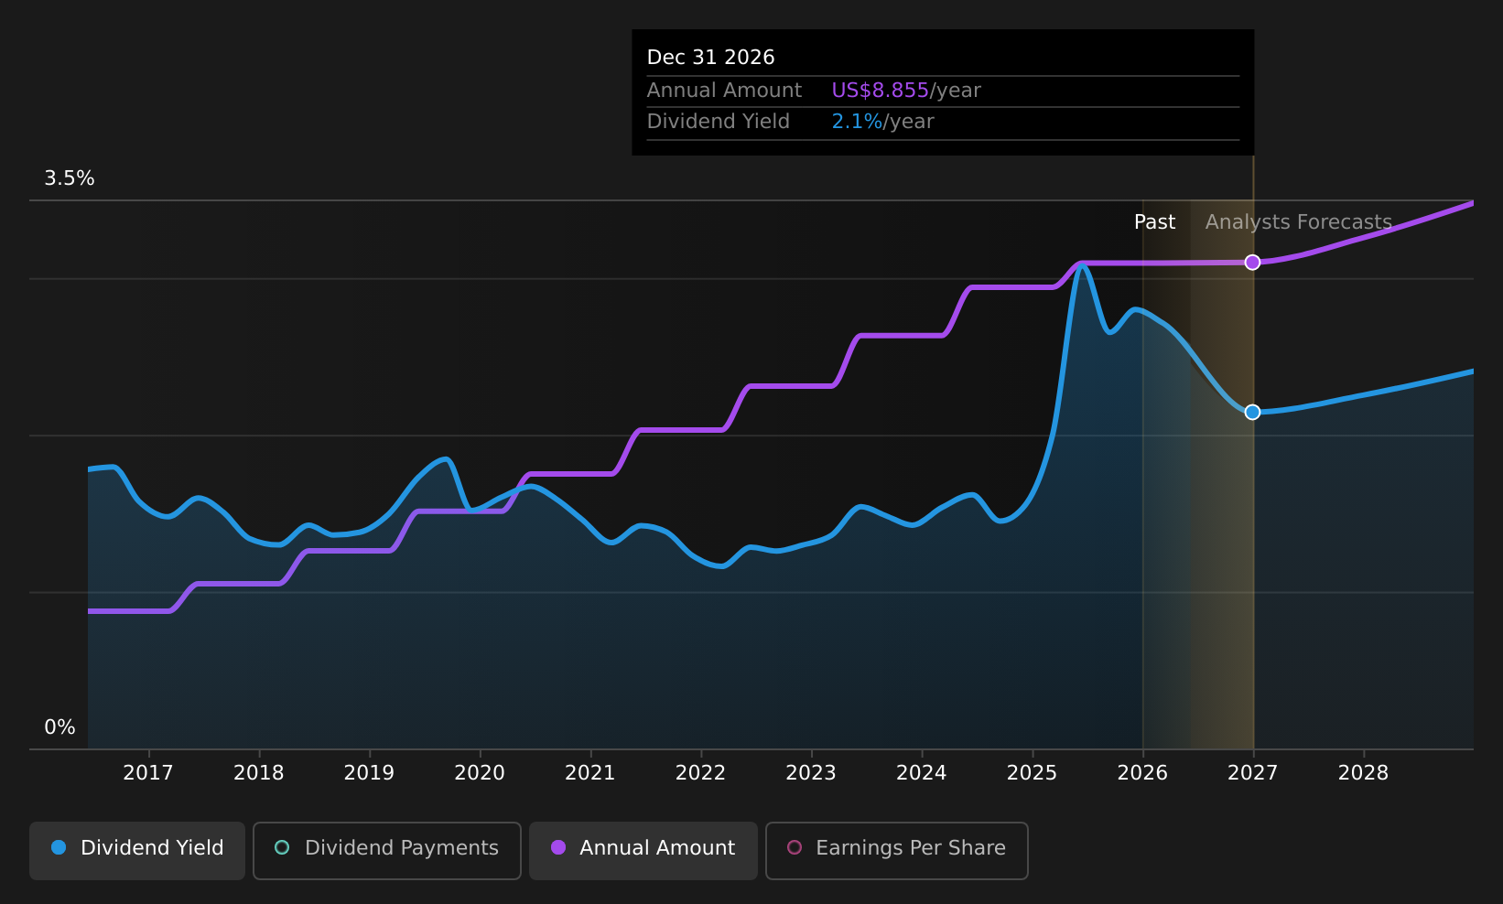The height and width of the screenshot is (904, 1503).
Task: Enable the Earnings Per Share series
Action: tap(897, 850)
